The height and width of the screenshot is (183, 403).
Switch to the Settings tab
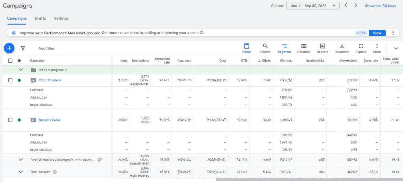(x=61, y=18)
